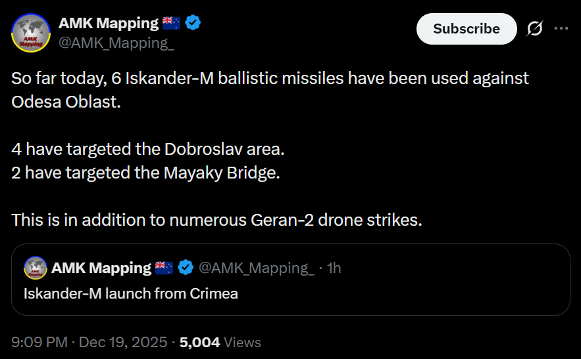Click the line mentioning the Dobroslav area
581x359 pixels.
[147, 149]
